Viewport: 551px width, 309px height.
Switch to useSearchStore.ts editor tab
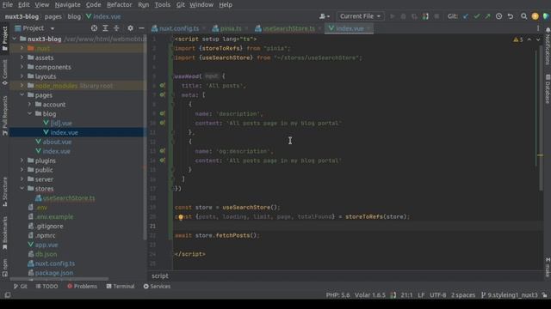click(288, 28)
